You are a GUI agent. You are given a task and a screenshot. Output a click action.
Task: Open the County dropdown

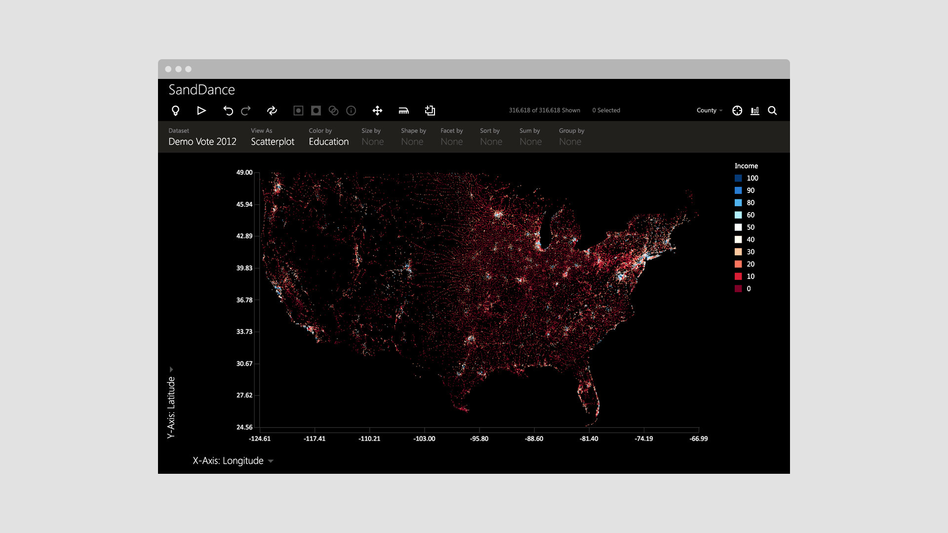click(710, 111)
